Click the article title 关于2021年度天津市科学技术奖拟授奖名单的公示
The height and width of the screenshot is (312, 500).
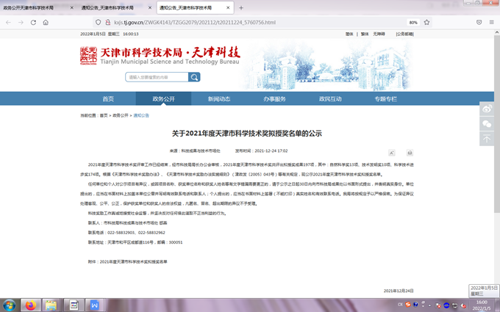pyautogui.click(x=247, y=134)
